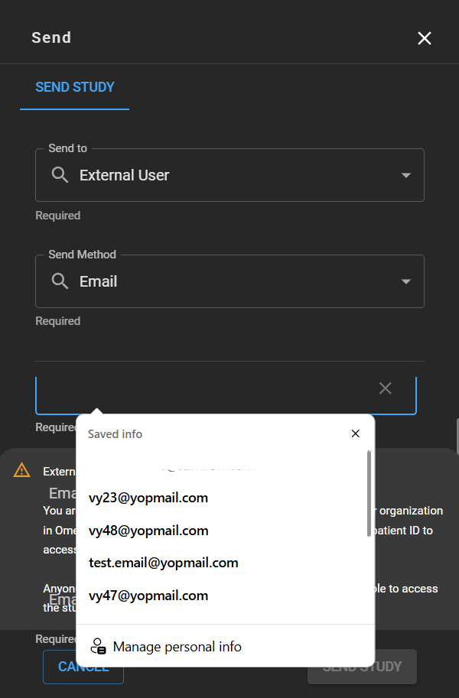The image size is (459, 698).
Task: Expand the Send Method dropdown arrow
Action: pyautogui.click(x=406, y=281)
